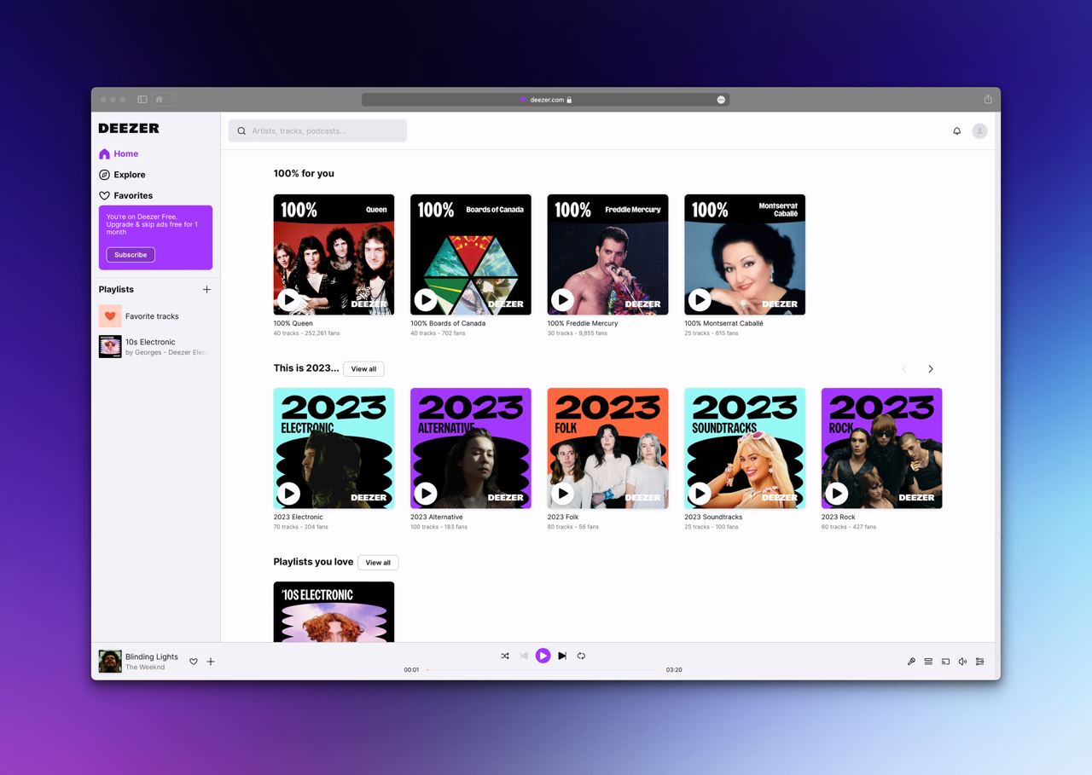The width and height of the screenshot is (1092, 775).
Task: Add current track to playlist with plus icon
Action: [x=211, y=662]
